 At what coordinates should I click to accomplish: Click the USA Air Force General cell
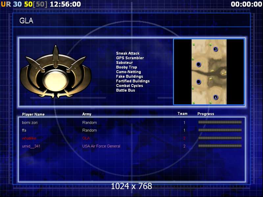[101, 146]
